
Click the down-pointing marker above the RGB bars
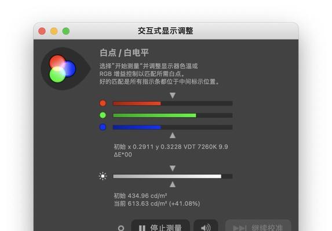pos(173,95)
